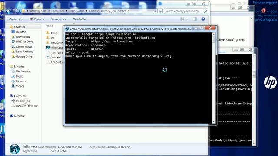This screenshot has height=156, width=278.
Task: Click the change view icon
Action: pos(182,19)
